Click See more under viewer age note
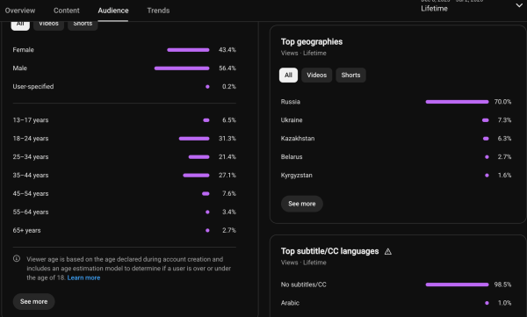The width and height of the screenshot is (527, 317). tap(33, 301)
